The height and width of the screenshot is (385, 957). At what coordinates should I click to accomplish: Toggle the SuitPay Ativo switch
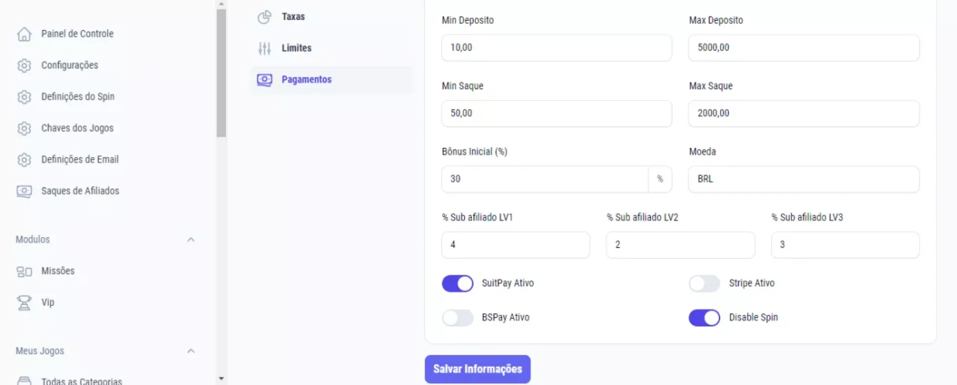pyautogui.click(x=458, y=284)
